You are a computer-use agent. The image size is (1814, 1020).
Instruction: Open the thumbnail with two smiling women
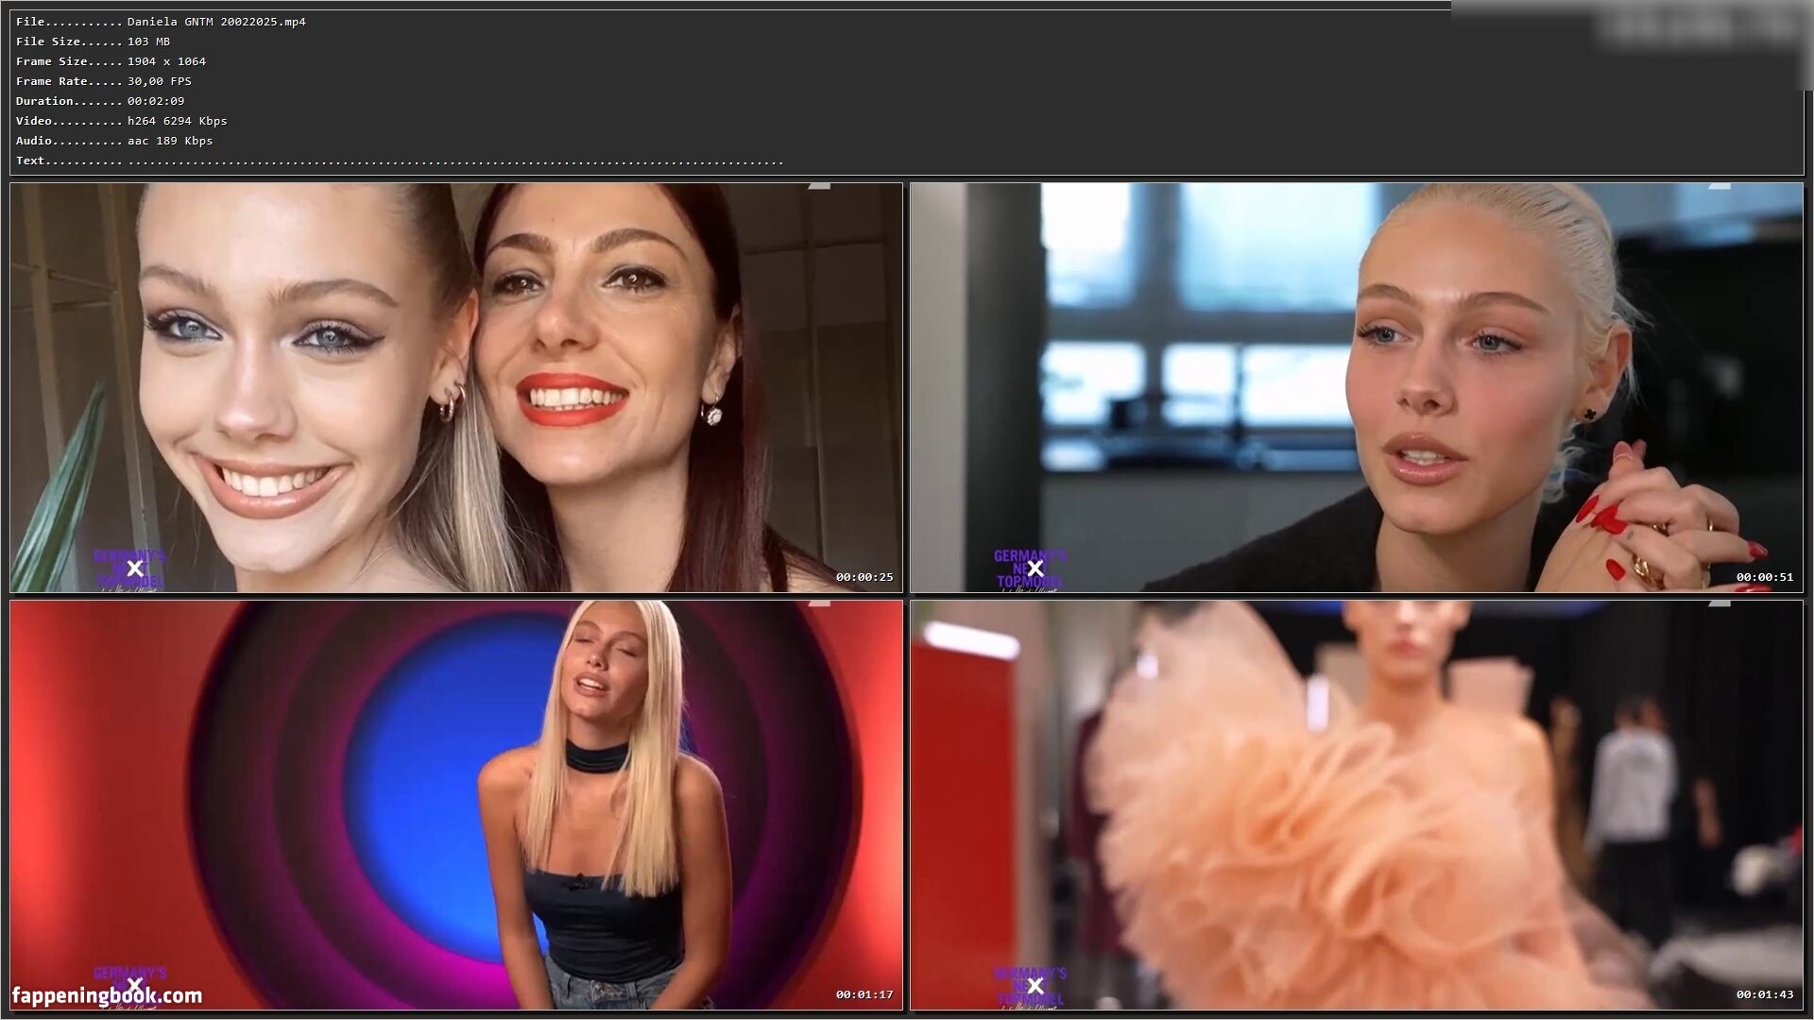pyautogui.click(x=455, y=387)
